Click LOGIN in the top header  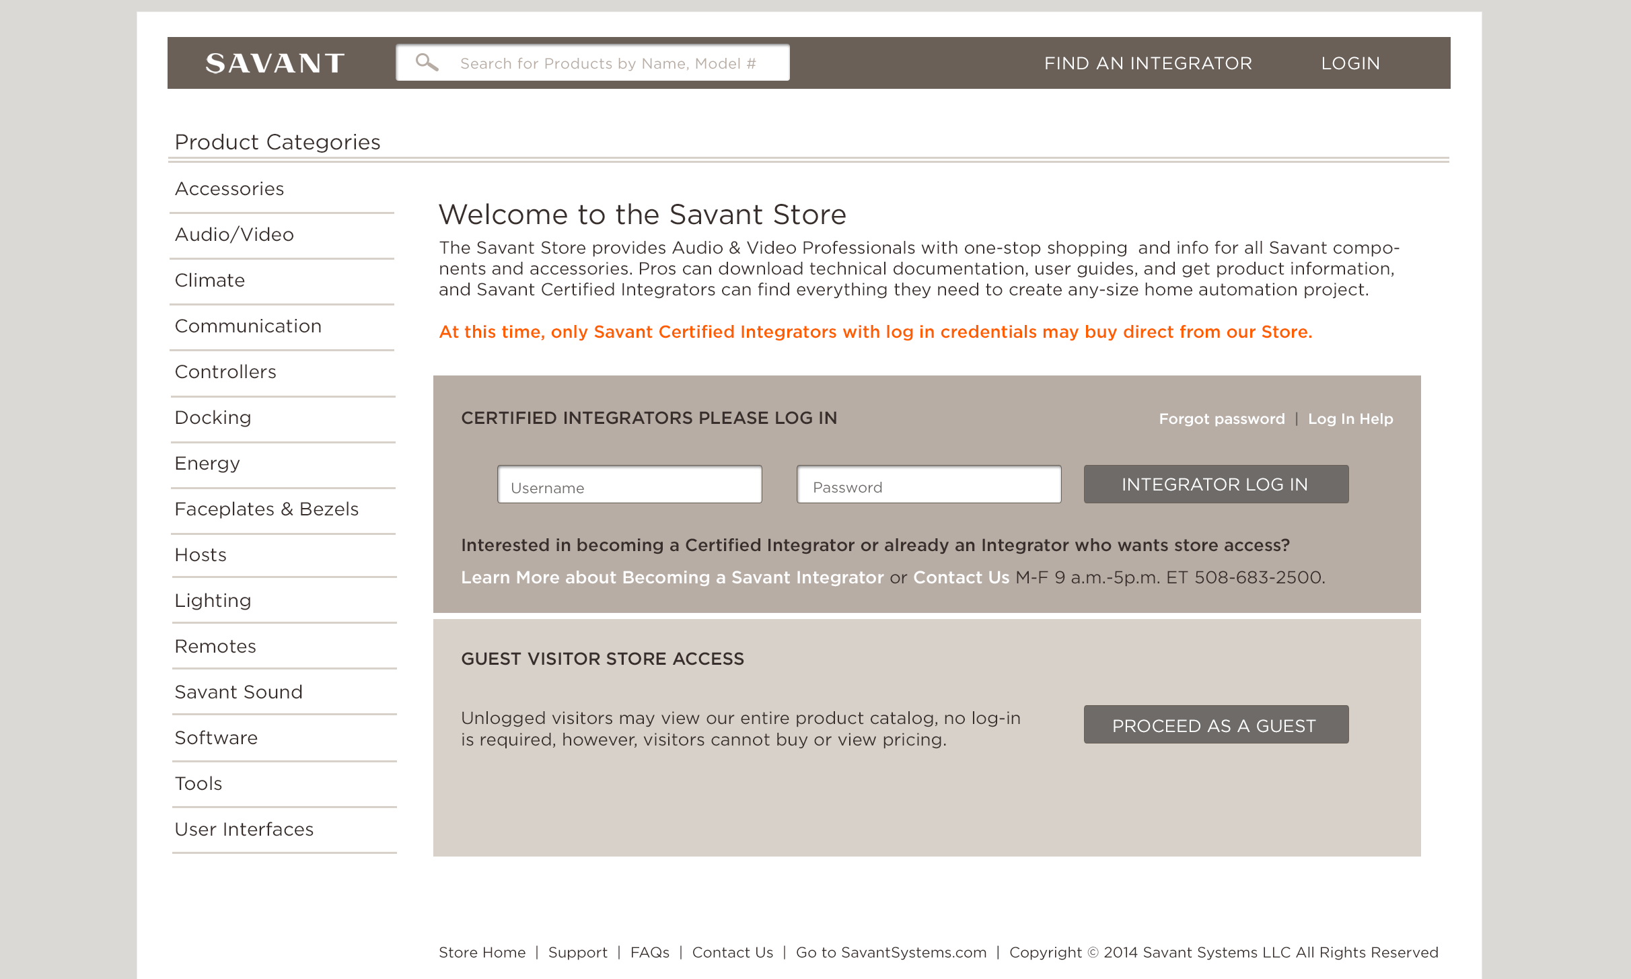(1350, 63)
